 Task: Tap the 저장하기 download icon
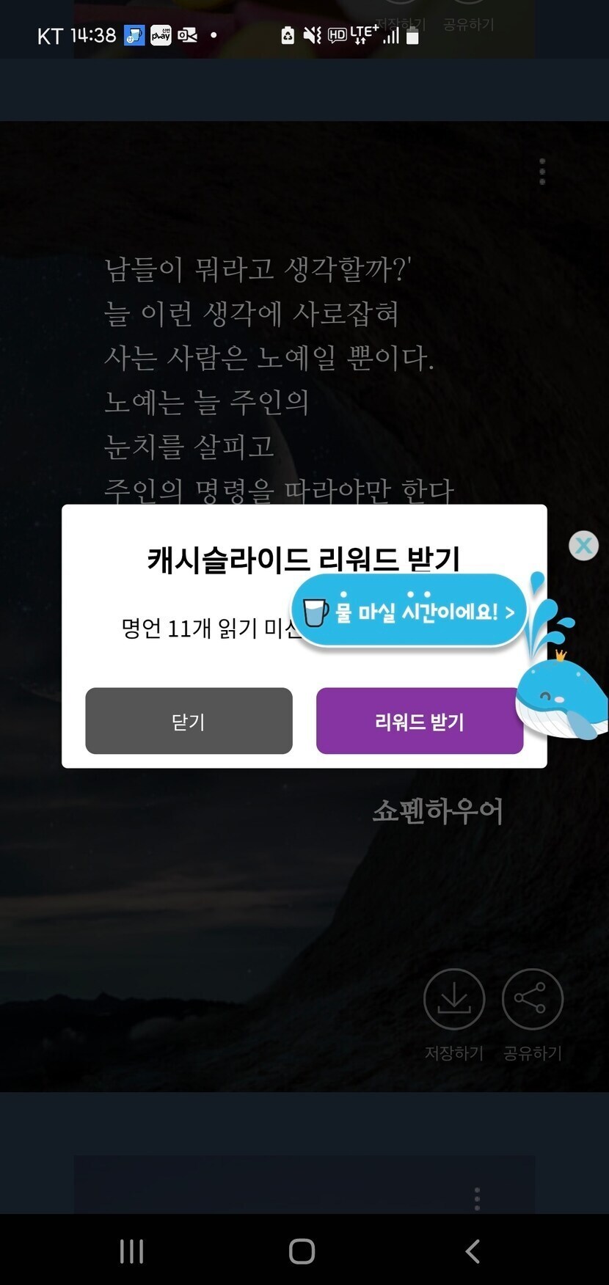coord(454,999)
